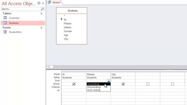Click the Criteria cell under ID column
The height and width of the screenshot is (105, 187).
point(74,87)
